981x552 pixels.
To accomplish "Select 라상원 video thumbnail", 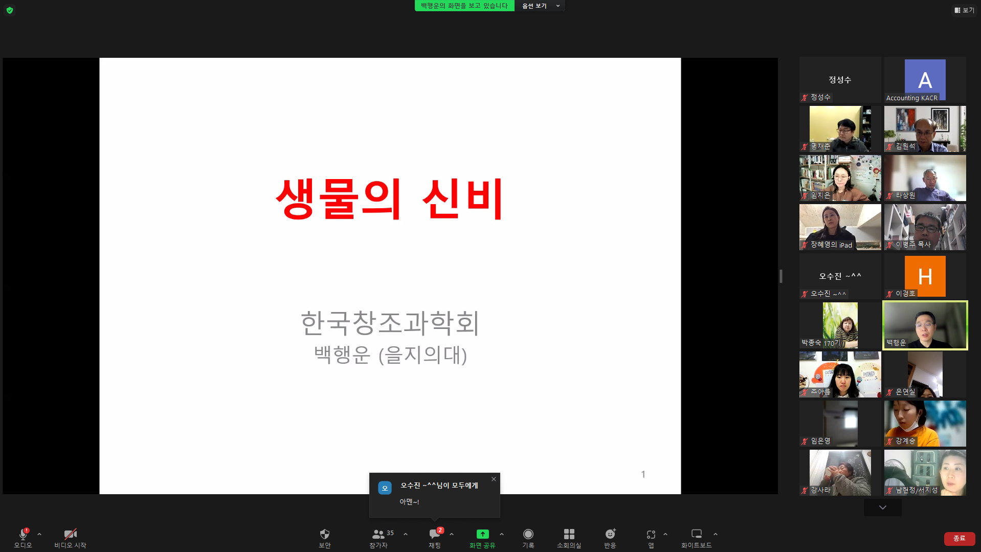I will click(925, 178).
